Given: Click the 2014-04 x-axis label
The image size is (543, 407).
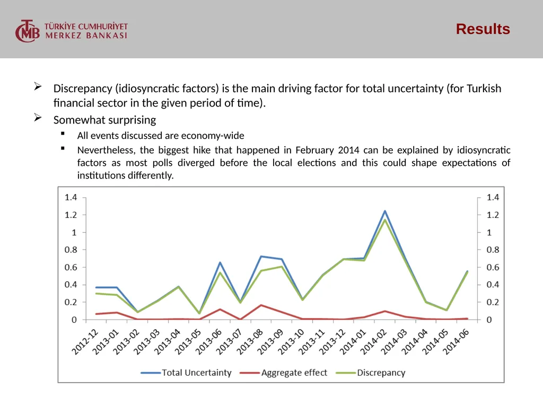Looking at the screenshot, I should coord(415,342).
